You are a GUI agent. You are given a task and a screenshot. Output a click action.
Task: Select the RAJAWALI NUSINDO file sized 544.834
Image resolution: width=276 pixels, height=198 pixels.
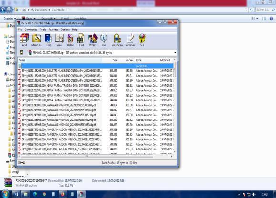[96, 105]
